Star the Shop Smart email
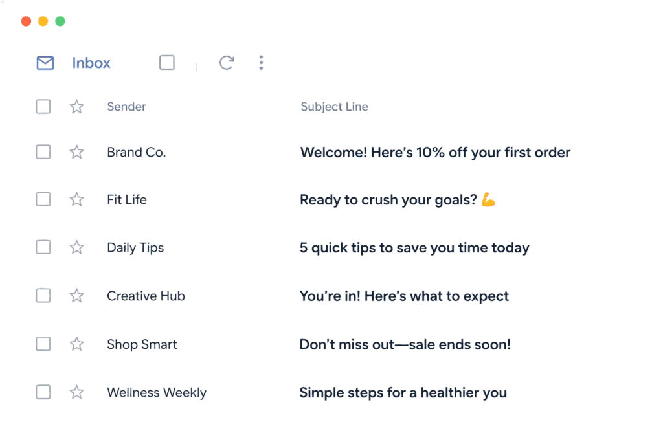 pyautogui.click(x=76, y=344)
